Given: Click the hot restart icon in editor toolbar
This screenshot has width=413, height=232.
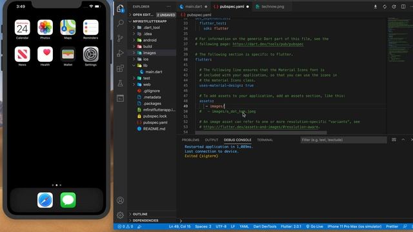Looking at the screenshot, I should pyautogui.click(x=394, y=6).
